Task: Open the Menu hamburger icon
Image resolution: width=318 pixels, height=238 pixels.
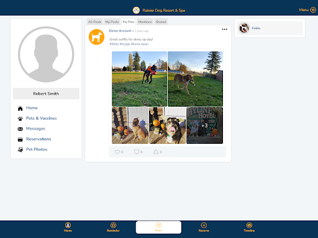Action: (313, 10)
